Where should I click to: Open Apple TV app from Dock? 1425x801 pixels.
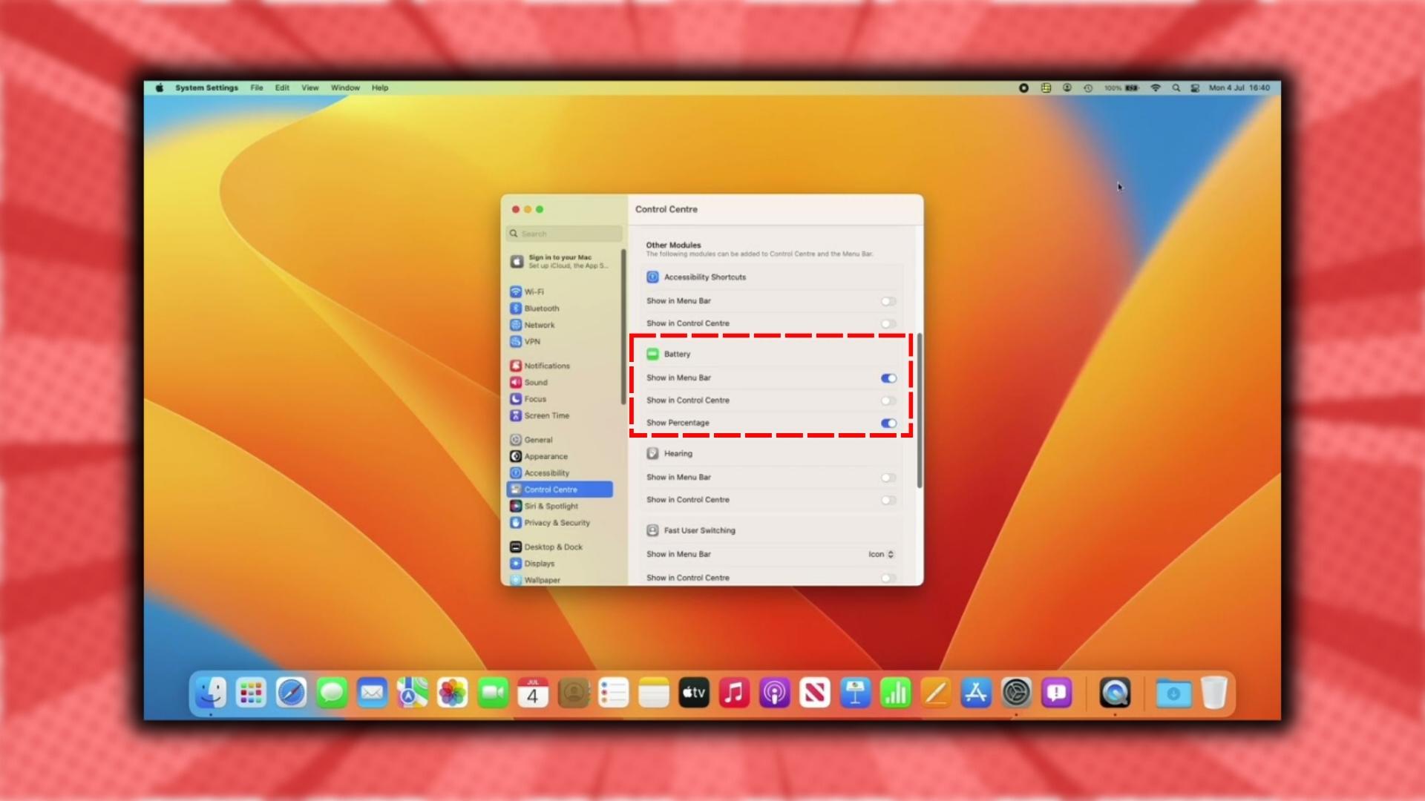(x=694, y=693)
